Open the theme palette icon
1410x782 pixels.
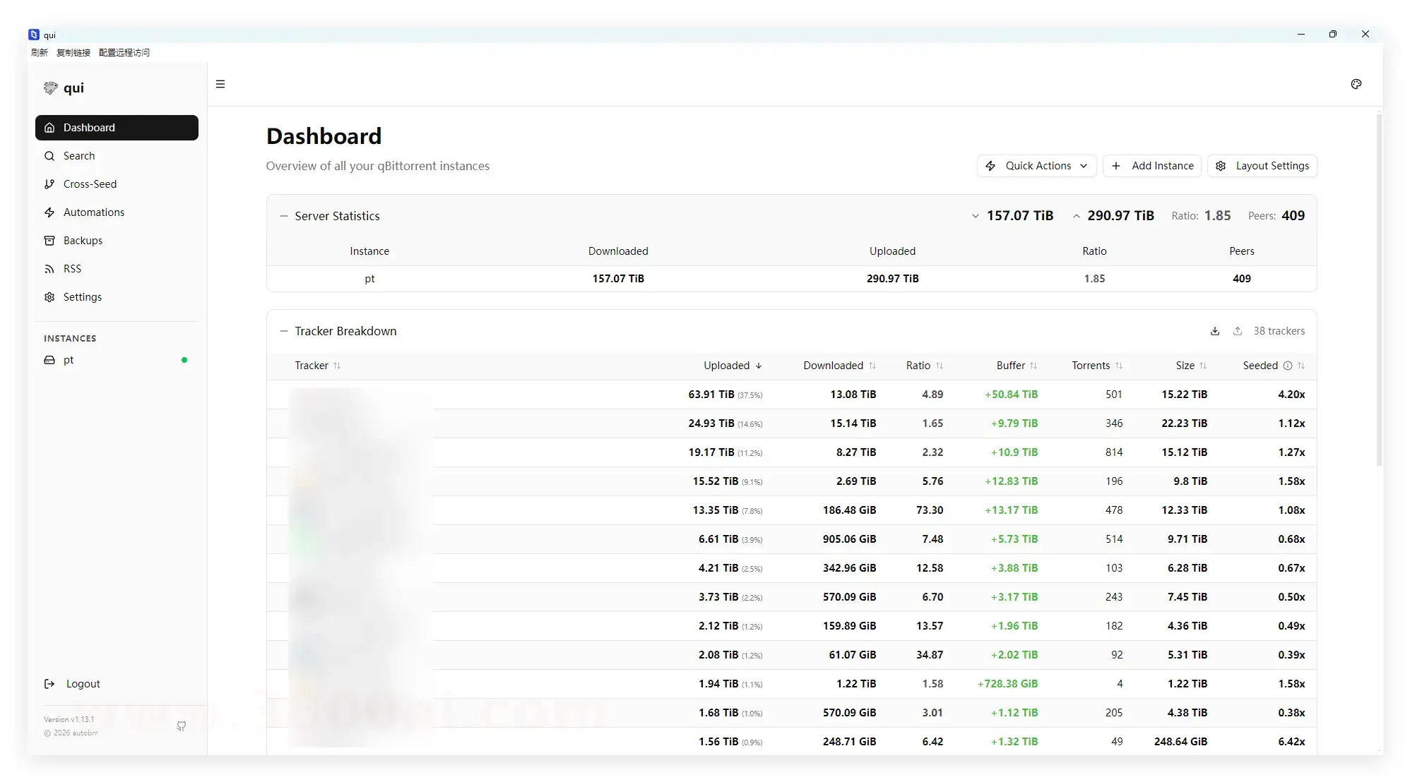(1356, 85)
